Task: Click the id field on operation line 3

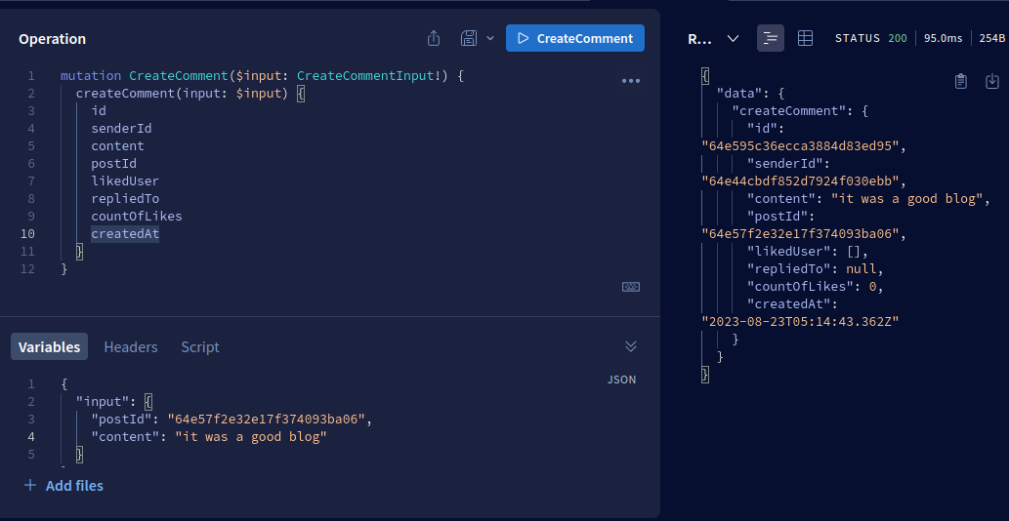Action: pyautogui.click(x=99, y=111)
